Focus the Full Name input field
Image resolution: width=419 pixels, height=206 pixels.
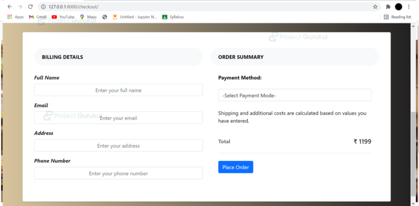tap(118, 90)
